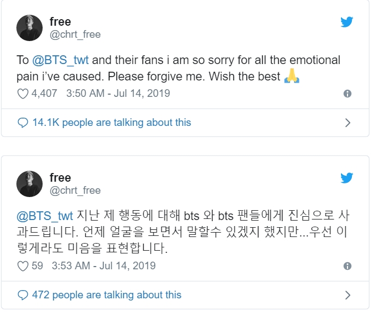Screen dimensions: 371x312
Task: Click the 3:50 AM - Jul 14, 2019 timestamp
Action: [118, 94]
